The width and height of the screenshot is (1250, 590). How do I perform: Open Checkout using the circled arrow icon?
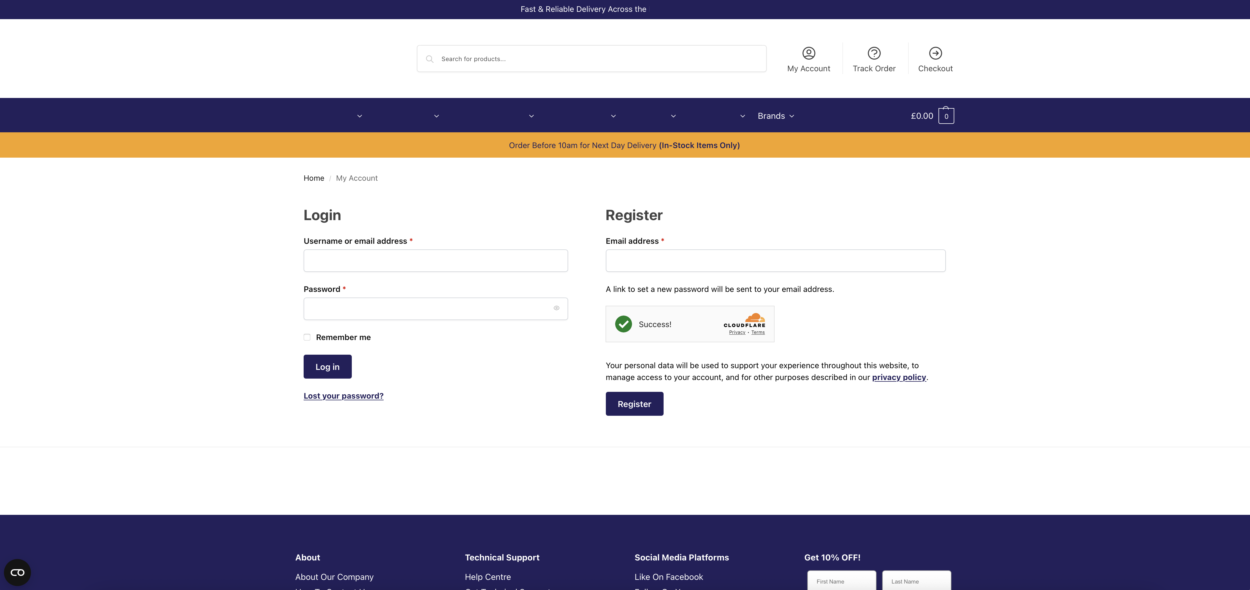(935, 53)
